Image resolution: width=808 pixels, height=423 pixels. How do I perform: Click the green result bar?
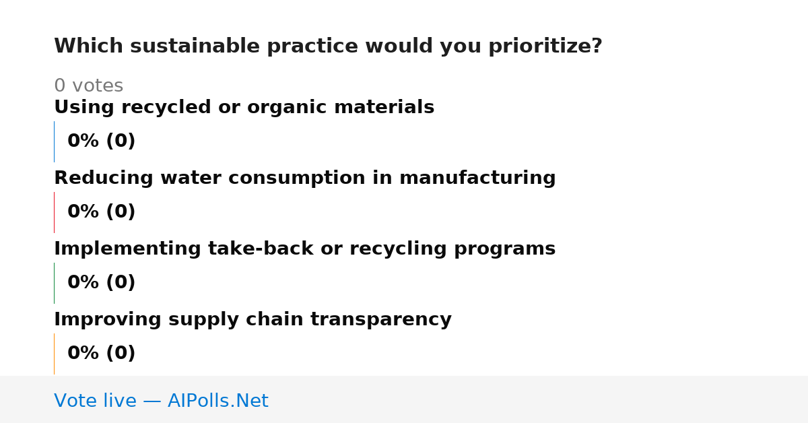click(54, 283)
